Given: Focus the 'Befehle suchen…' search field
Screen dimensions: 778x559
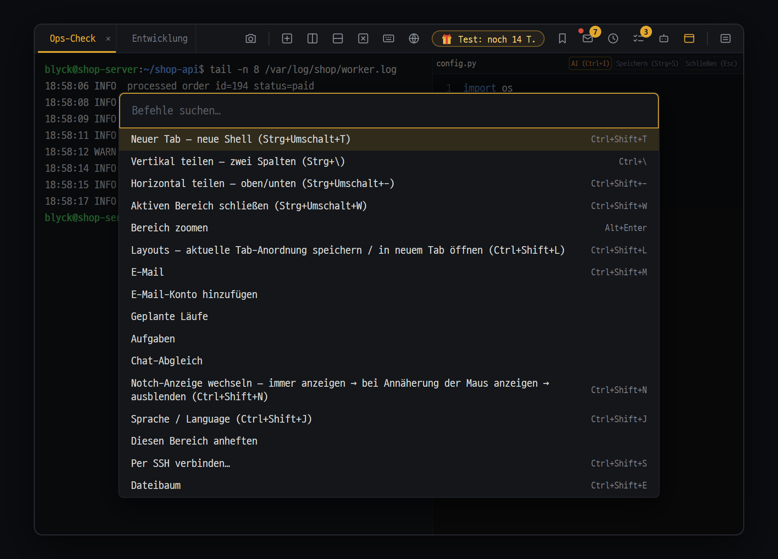Looking at the screenshot, I should coord(389,111).
